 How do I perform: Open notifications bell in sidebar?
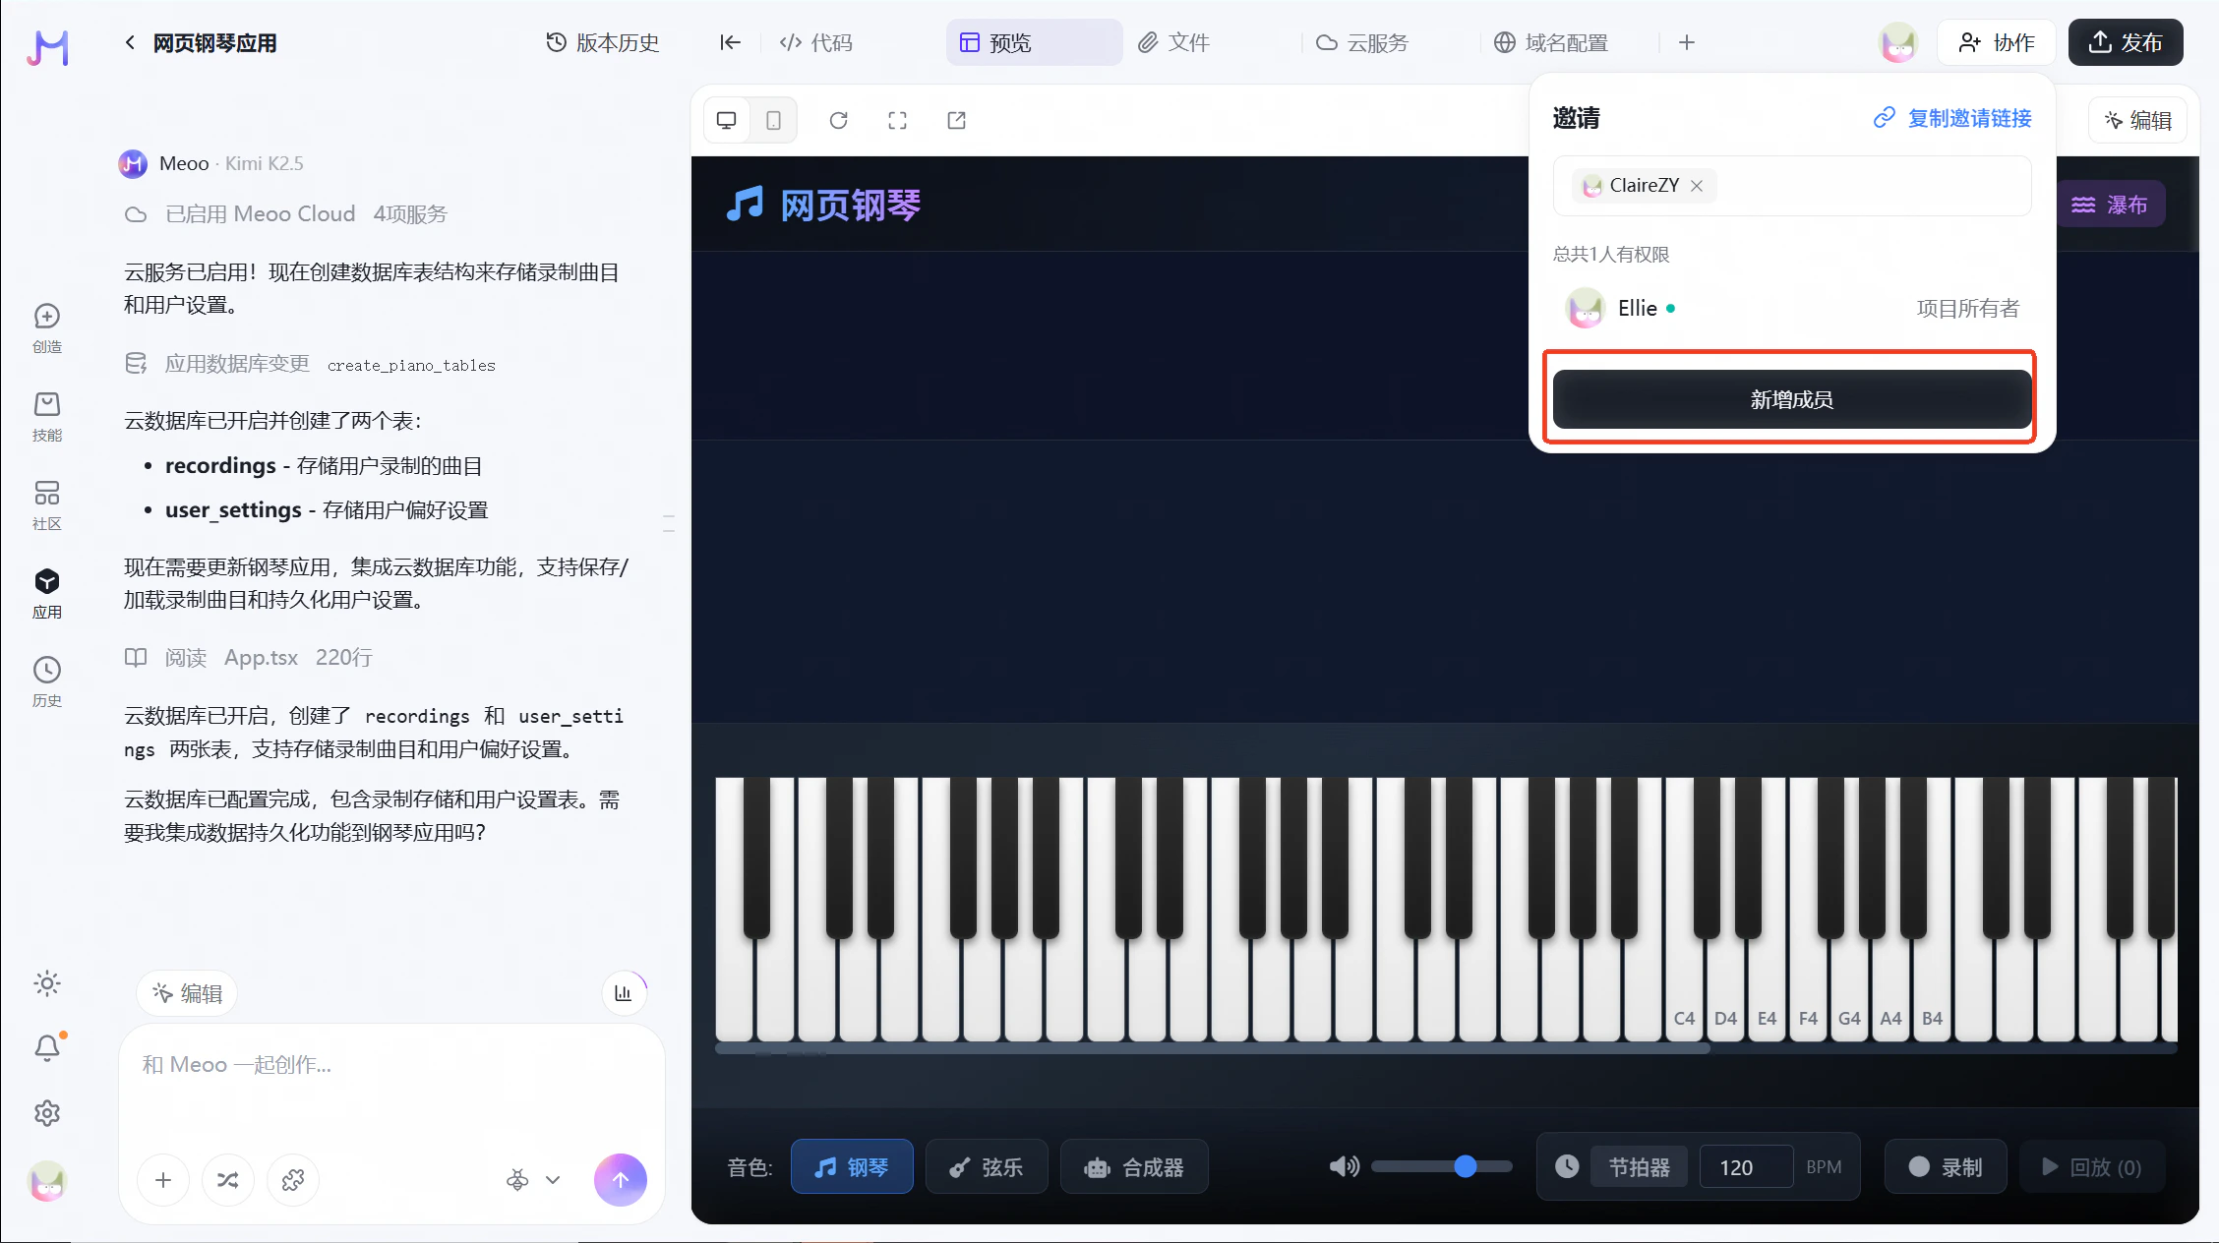click(47, 1048)
